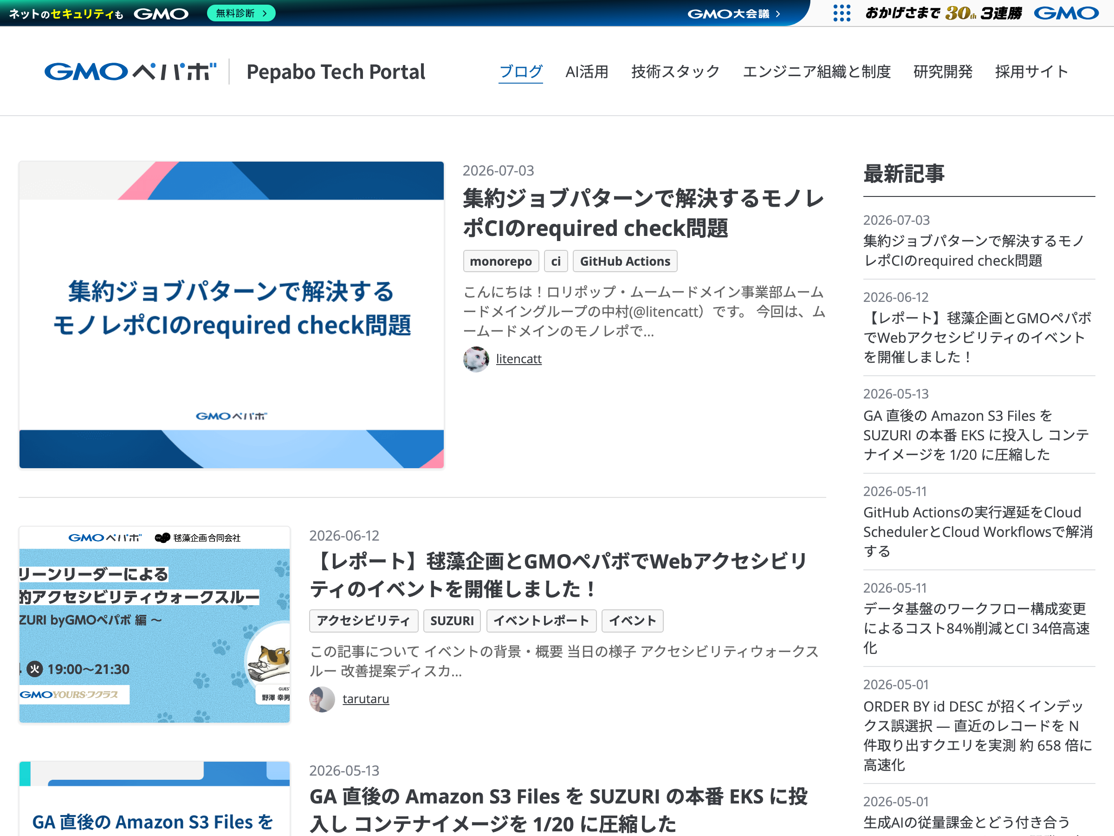The height and width of the screenshot is (836, 1114).
Task: Open the accessibility event article thumbnail
Action: (x=155, y=625)
